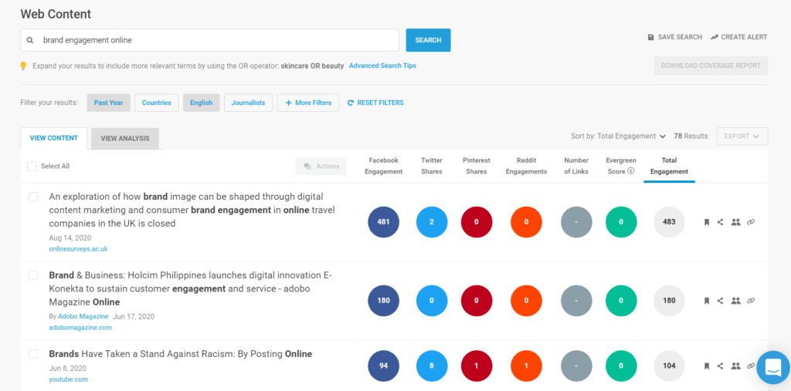Bookmark the first onlinesurveys.ac.uk result
Image resolution: width=791 pixels, height=391 pixels.
click(706, 222)
